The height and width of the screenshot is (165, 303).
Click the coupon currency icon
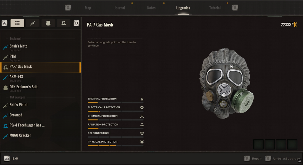[295, 25]
